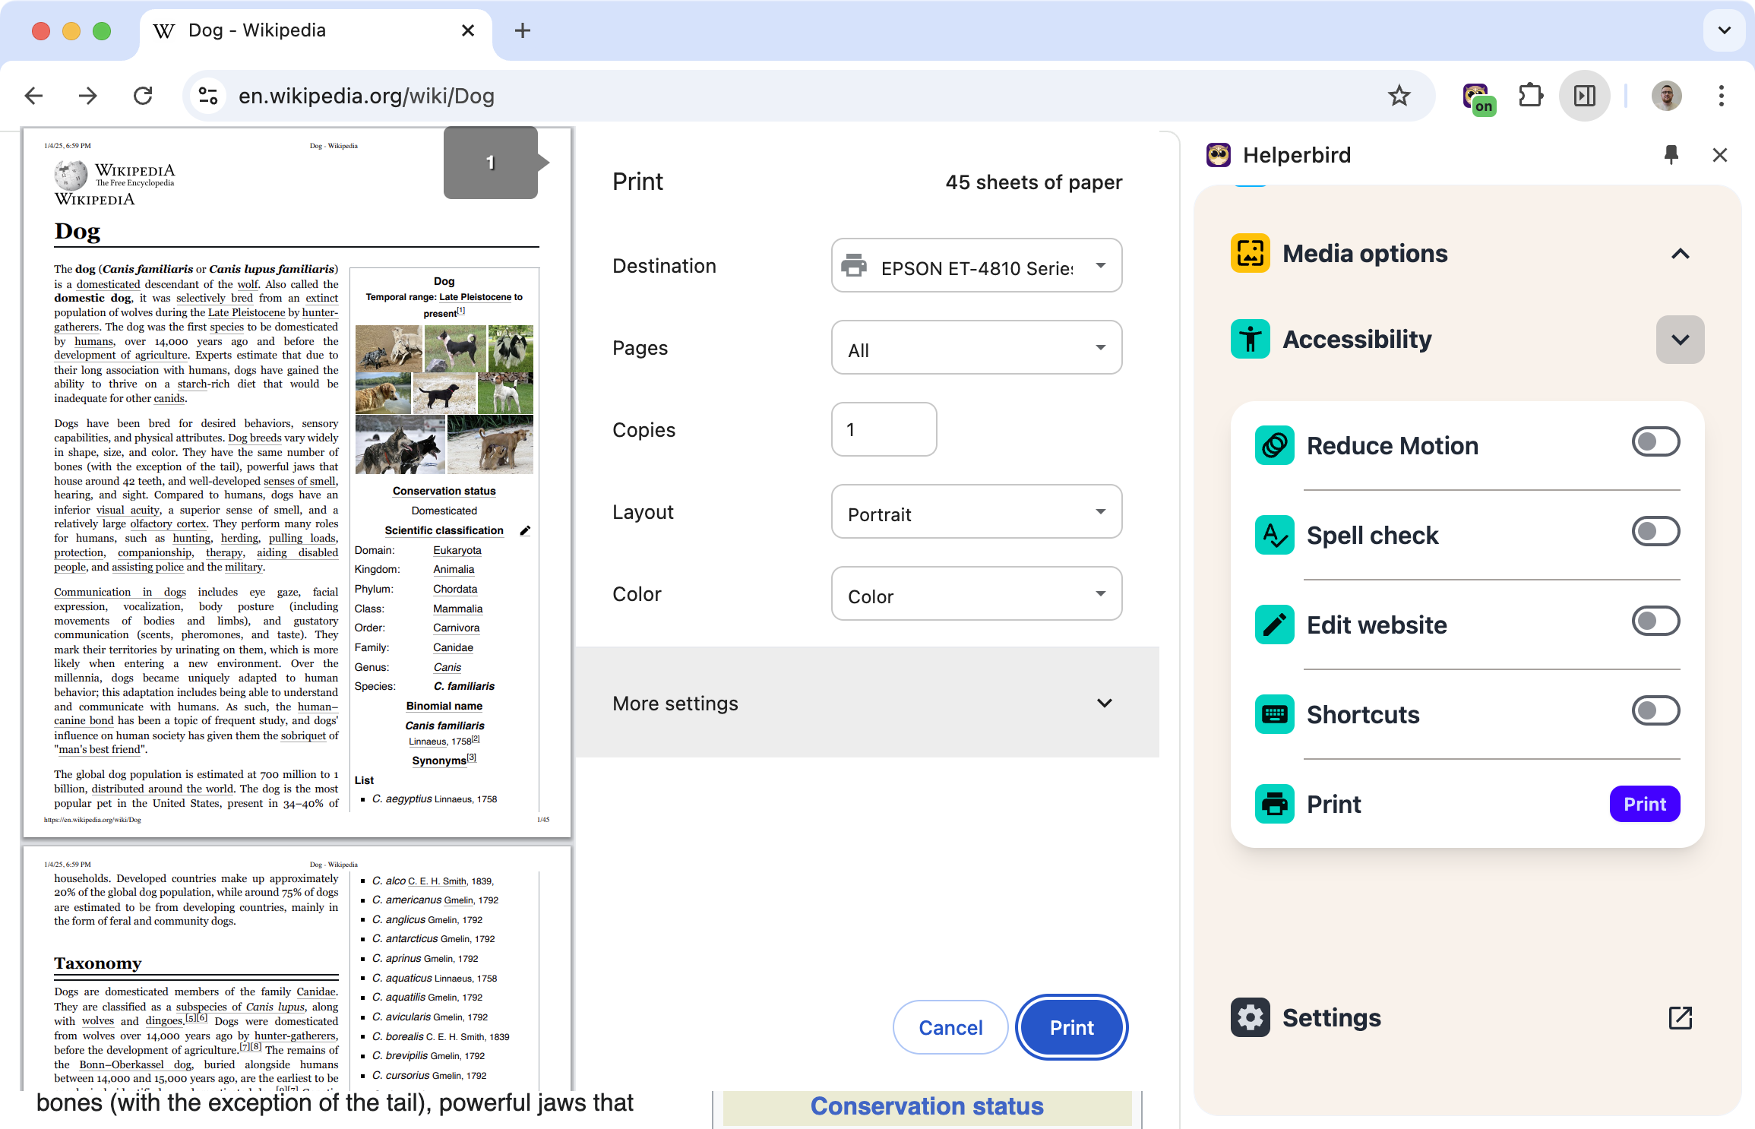Image resolution: width=1755 pixels, height=1129 pixels.
Task: Open the Destination printer dropdown
Action: pos(976,266)
